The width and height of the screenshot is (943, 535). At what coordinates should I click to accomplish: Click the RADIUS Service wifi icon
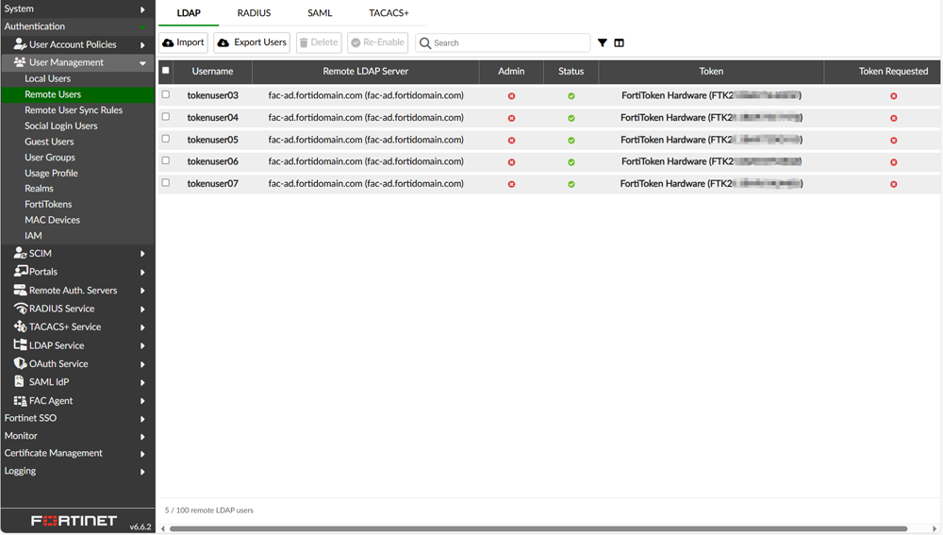[20, 309]
